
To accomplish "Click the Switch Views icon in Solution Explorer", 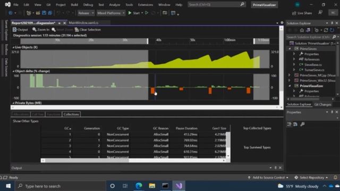I will [x=308, y=30].
